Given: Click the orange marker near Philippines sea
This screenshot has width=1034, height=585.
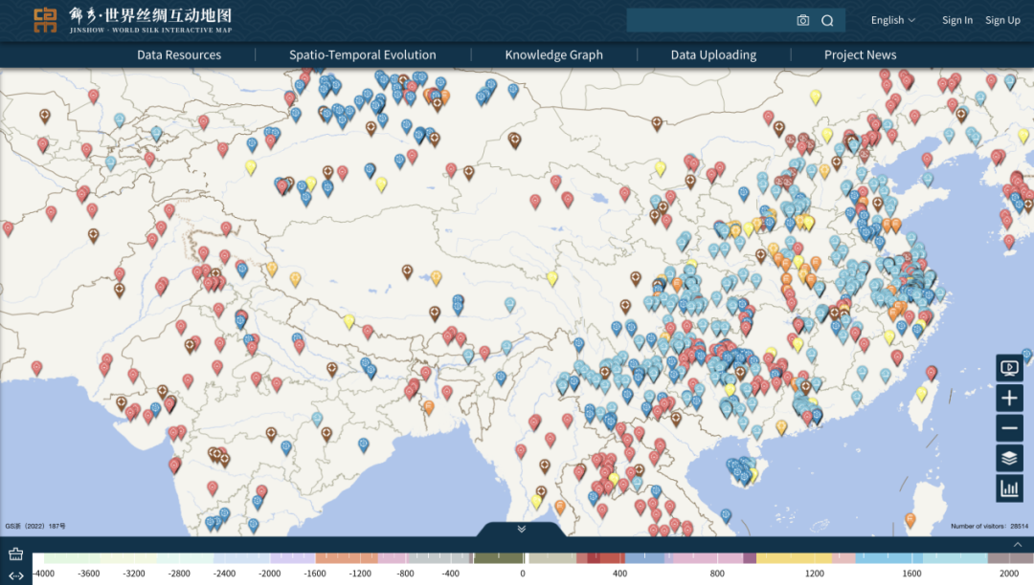Looking at the screenshot, I should pos(910,520).
